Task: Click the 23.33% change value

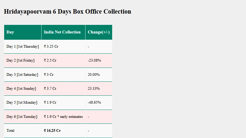Action: click(94, 89)
